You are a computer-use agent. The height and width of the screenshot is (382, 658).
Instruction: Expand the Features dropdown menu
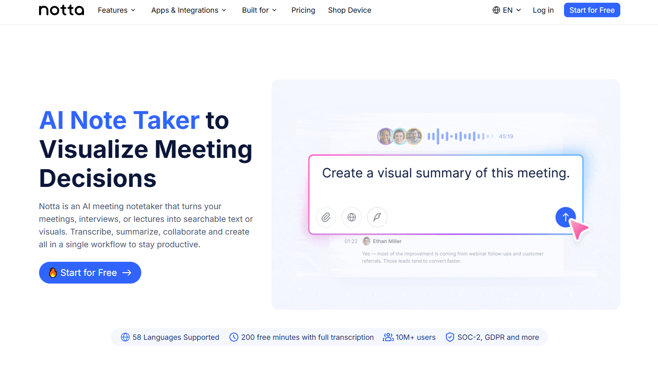pos(117,10)
